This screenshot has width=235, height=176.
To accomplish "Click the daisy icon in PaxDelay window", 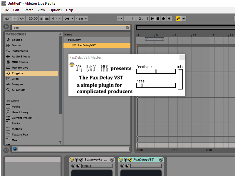I will point(72,65).
